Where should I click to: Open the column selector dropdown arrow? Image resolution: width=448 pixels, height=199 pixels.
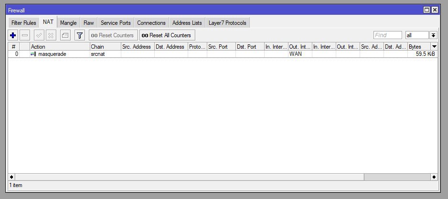point(434,47)
